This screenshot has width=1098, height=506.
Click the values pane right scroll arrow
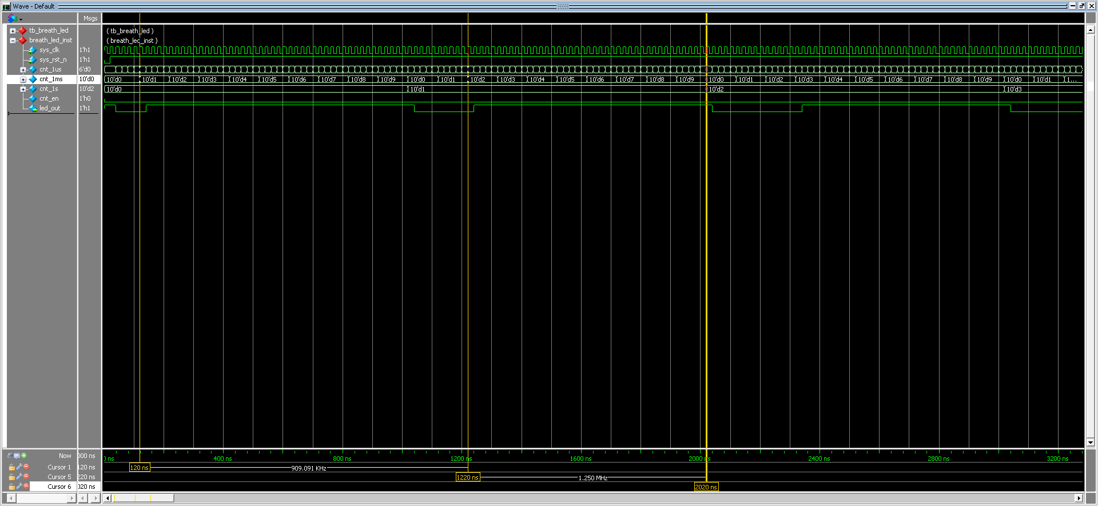click(96, 498)
